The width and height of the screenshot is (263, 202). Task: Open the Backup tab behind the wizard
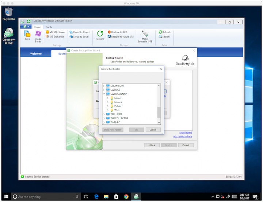(62, 54)
